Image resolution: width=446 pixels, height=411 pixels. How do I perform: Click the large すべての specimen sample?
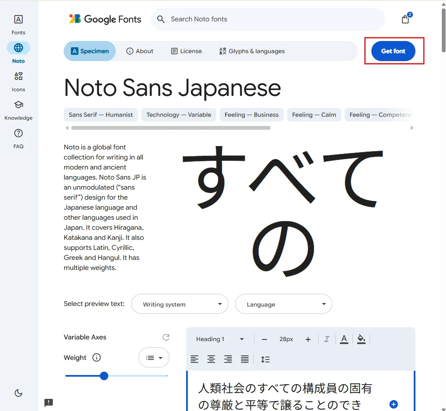point(283,211)
